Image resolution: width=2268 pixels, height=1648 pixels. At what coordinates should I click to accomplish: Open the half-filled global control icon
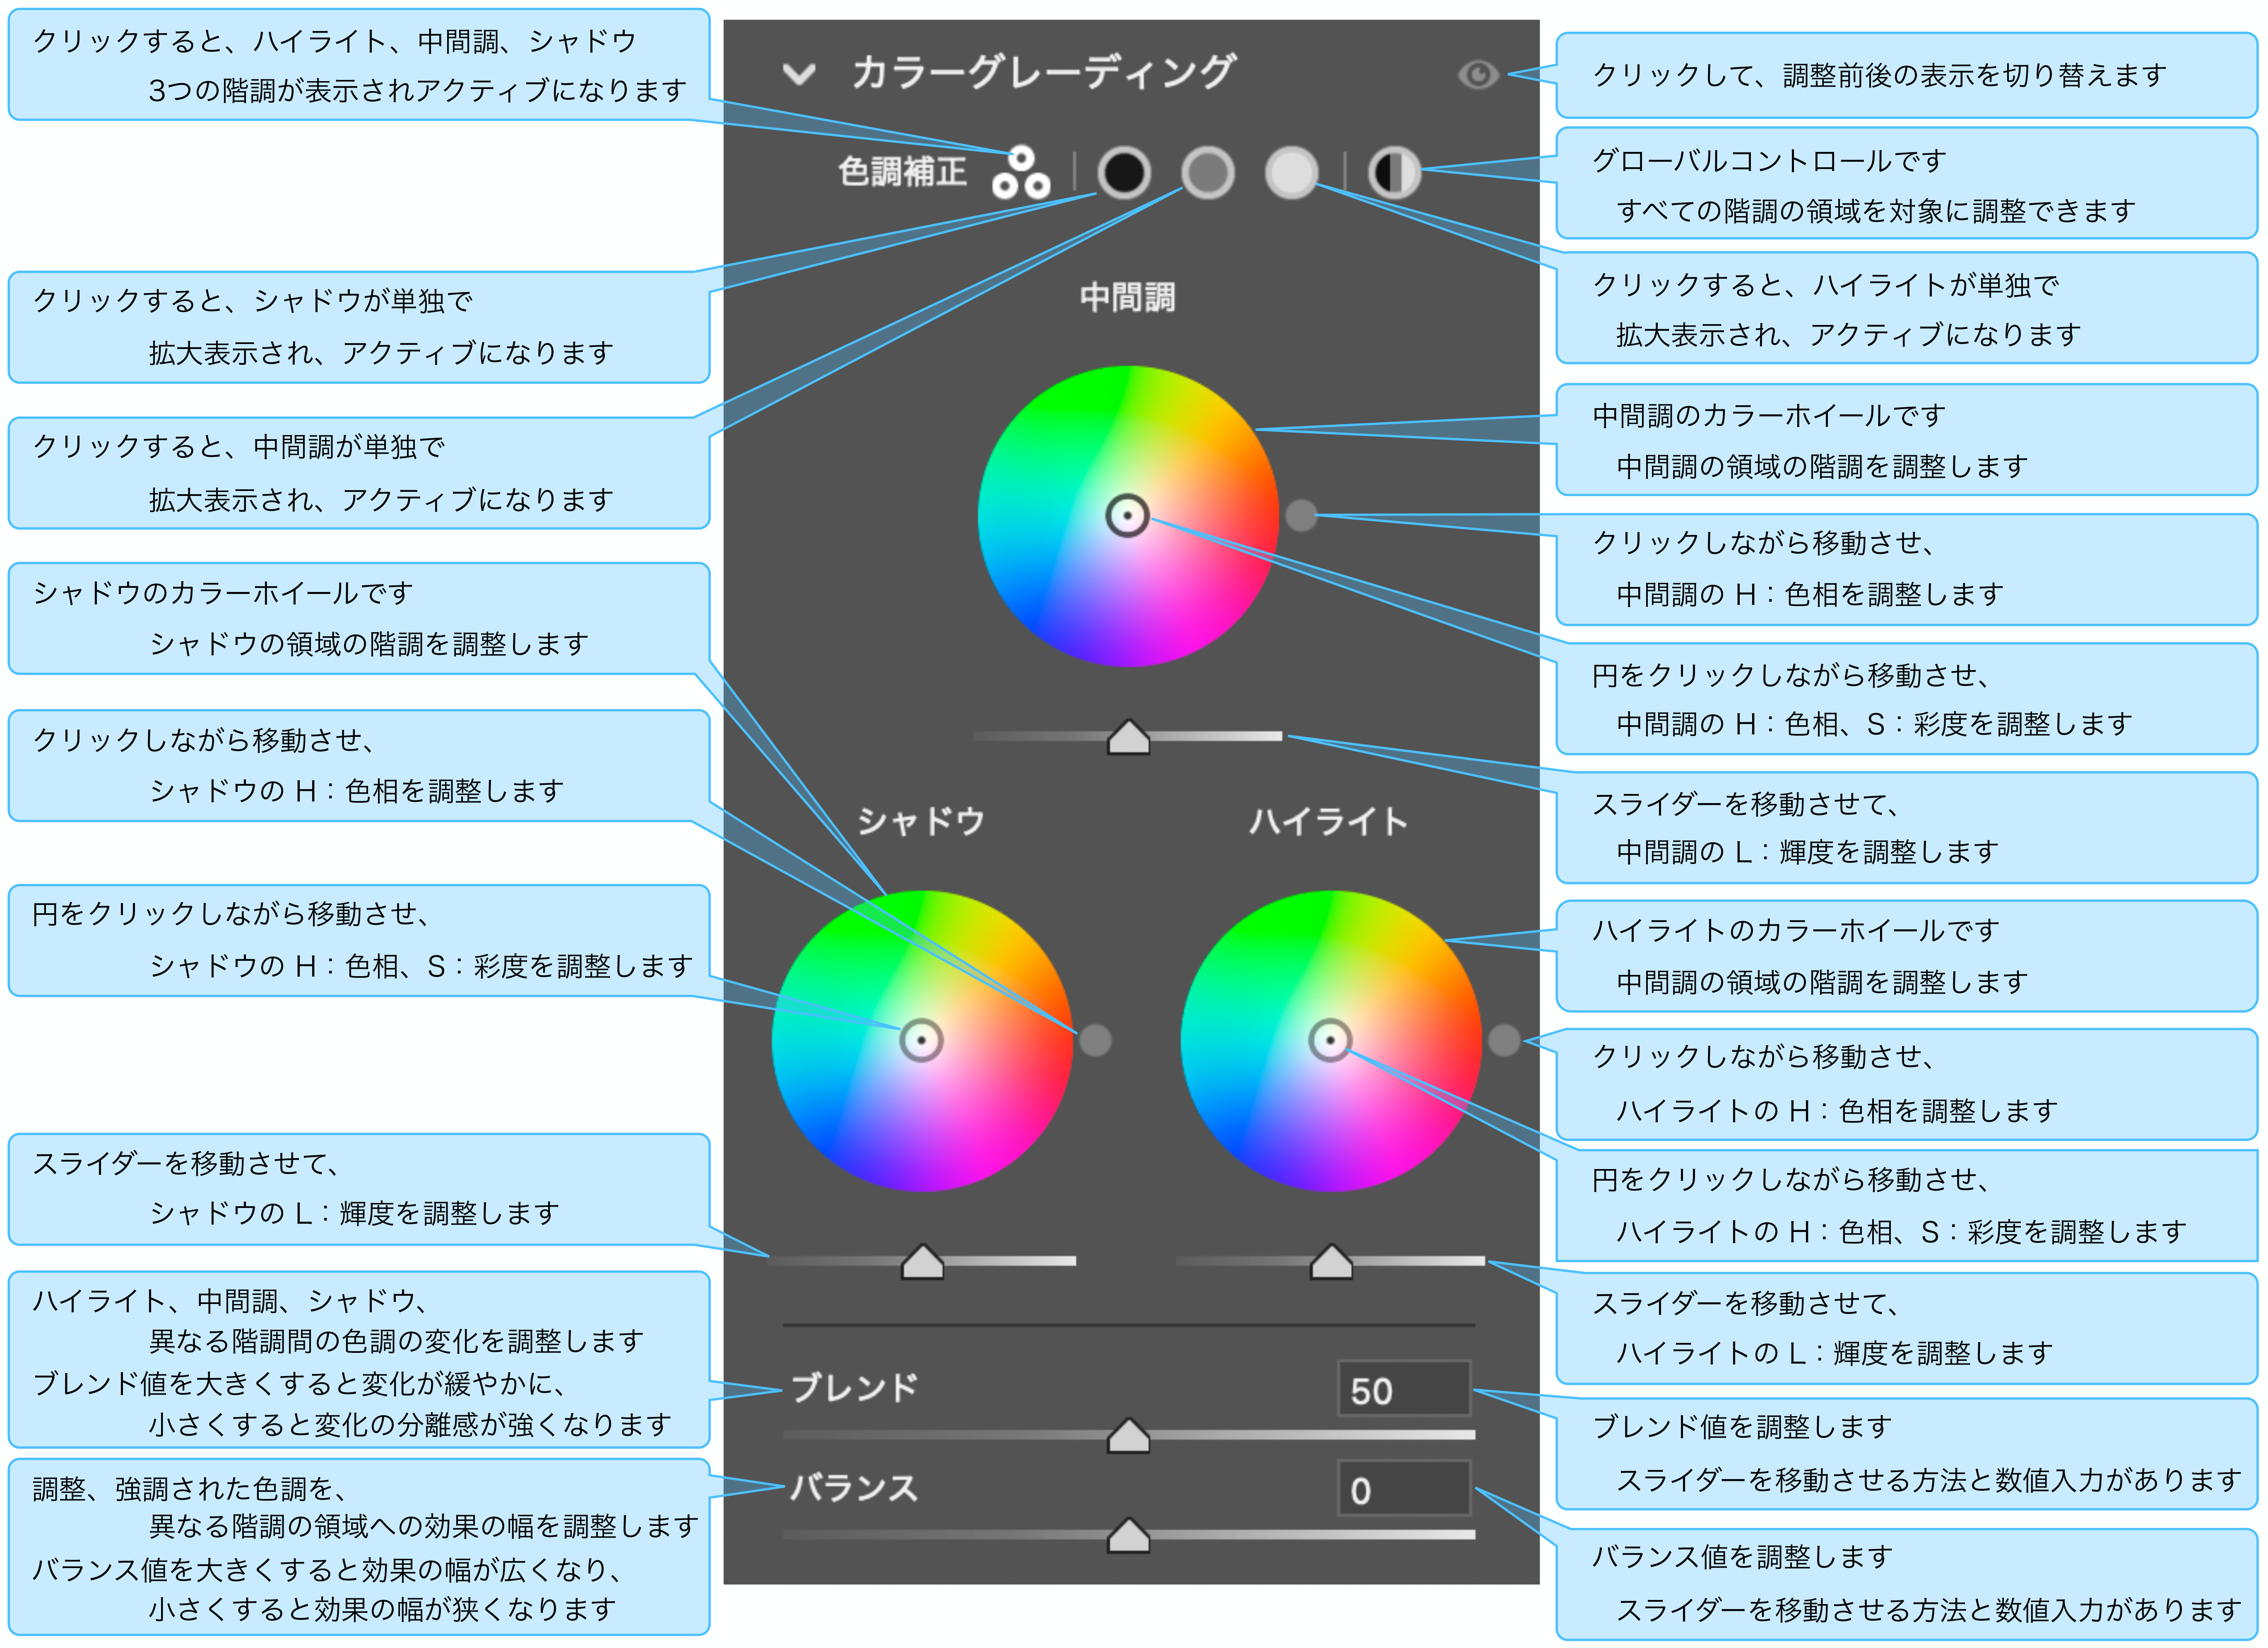click(1394, 173)
